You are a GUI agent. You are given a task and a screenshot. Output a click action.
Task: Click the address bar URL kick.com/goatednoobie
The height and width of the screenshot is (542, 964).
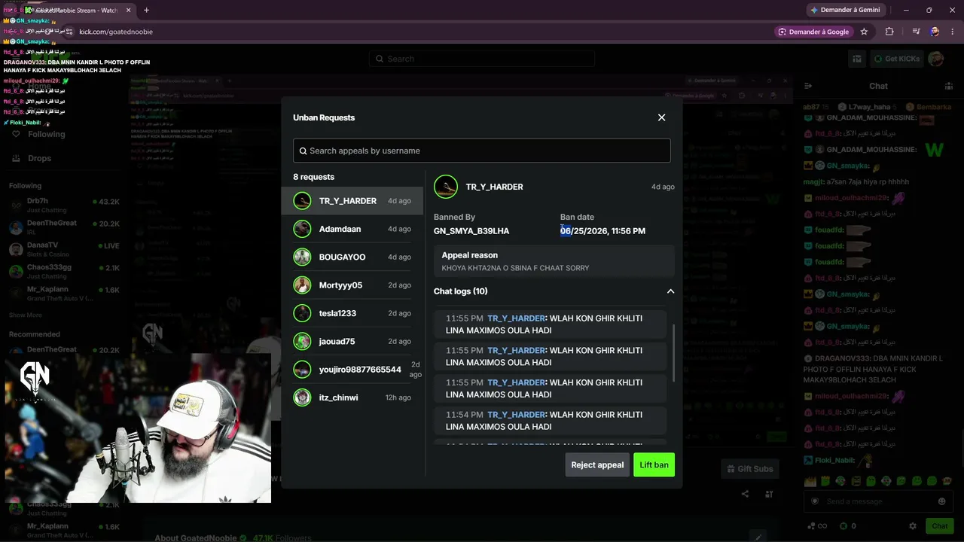pos(116,32)
